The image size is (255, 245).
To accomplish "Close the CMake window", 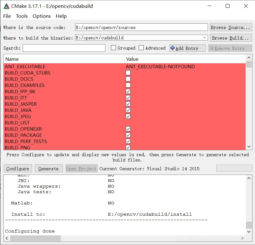I will point(246,6).
